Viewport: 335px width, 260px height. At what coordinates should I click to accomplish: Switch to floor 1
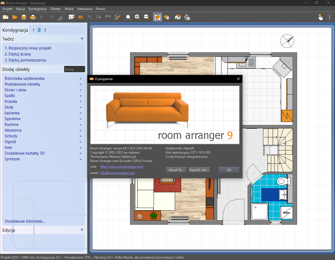click(x=33, y=30)
